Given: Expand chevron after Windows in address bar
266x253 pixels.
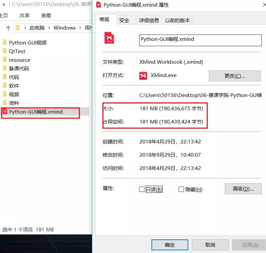Looking at the screenshot, I should pos(80,28).
